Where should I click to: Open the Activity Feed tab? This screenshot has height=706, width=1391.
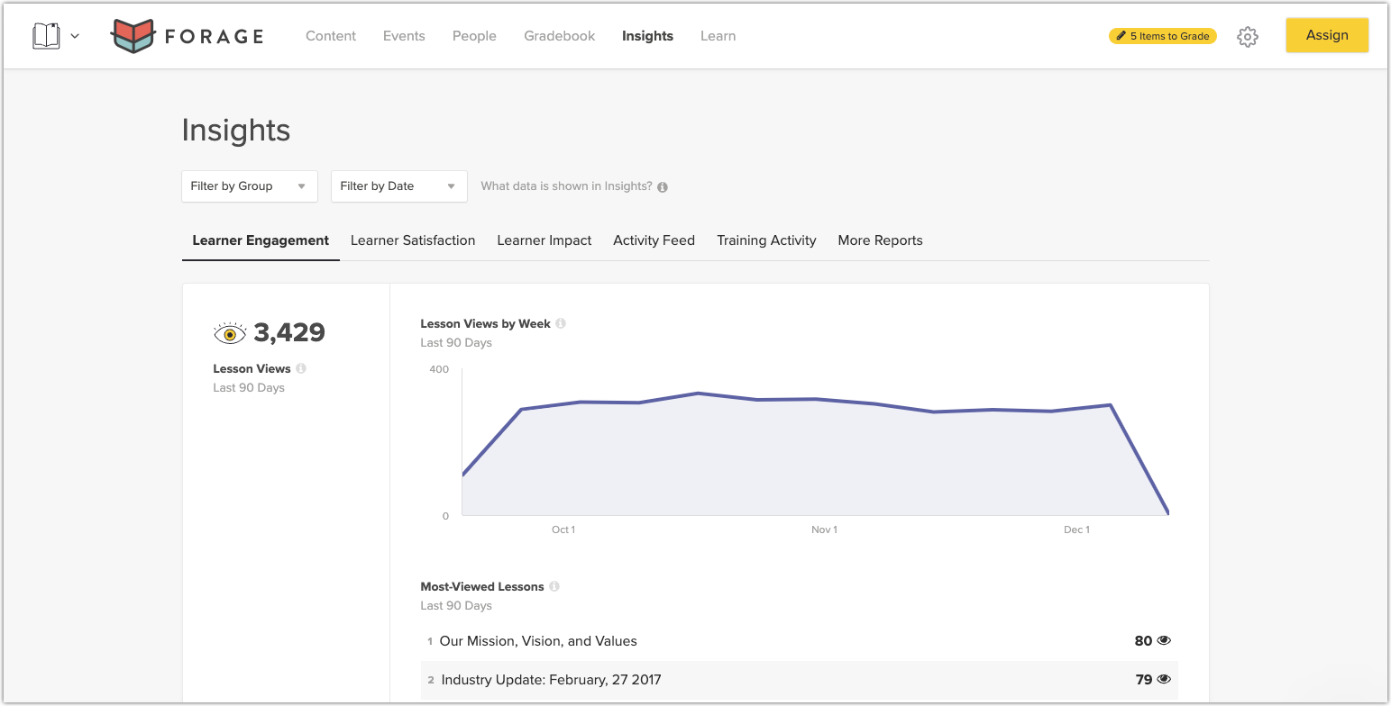[x=654, y=240]
